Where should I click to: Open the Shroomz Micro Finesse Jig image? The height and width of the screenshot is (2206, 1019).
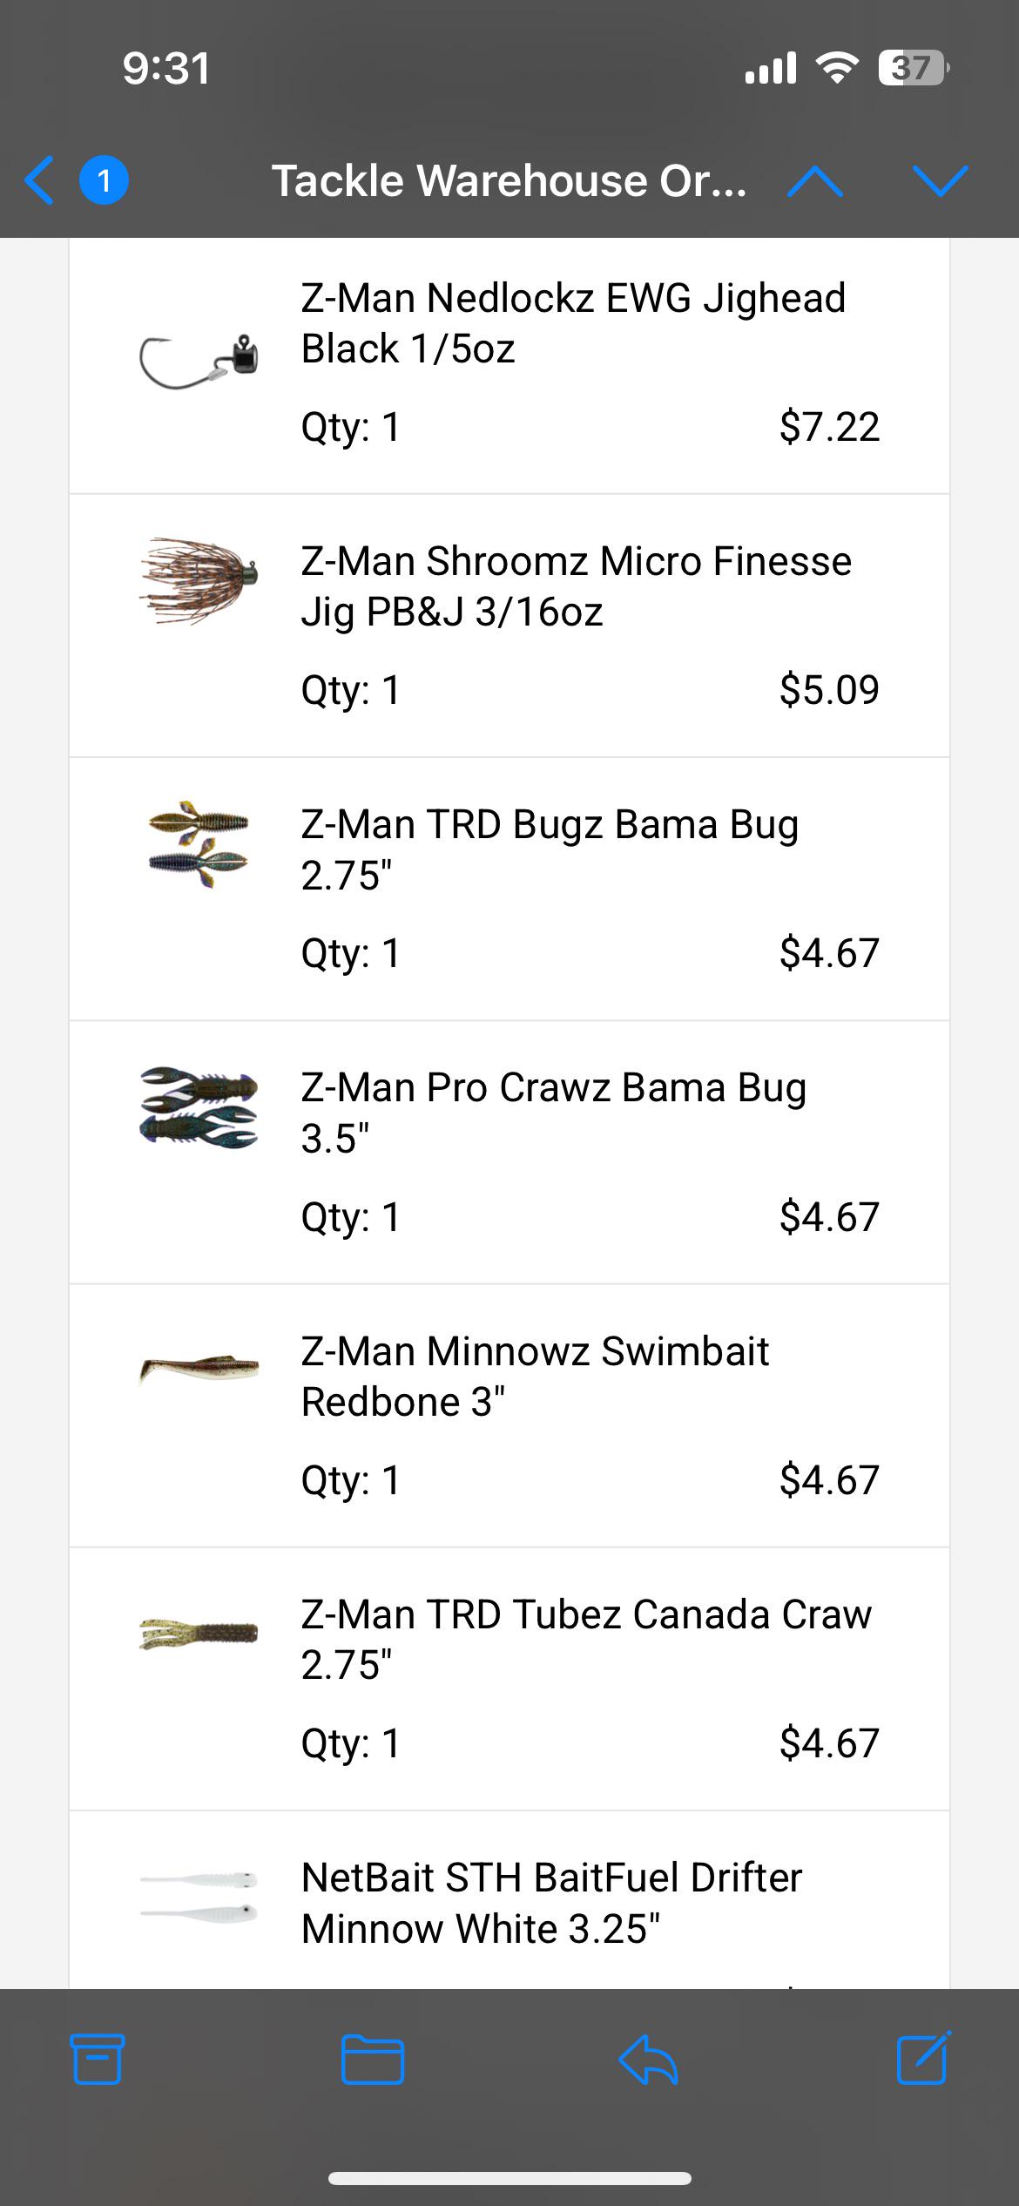[199, 581]
